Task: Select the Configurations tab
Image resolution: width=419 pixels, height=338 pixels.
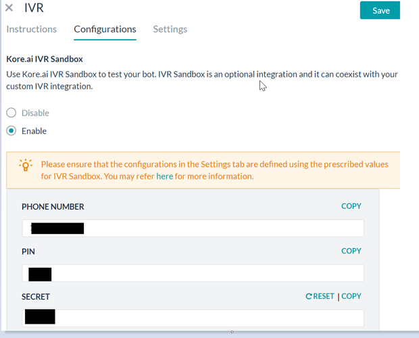Action: (x=105, y=29)
